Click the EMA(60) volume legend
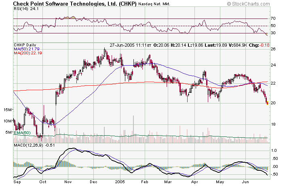Viewport: 283px width, 186px height. 22,133
